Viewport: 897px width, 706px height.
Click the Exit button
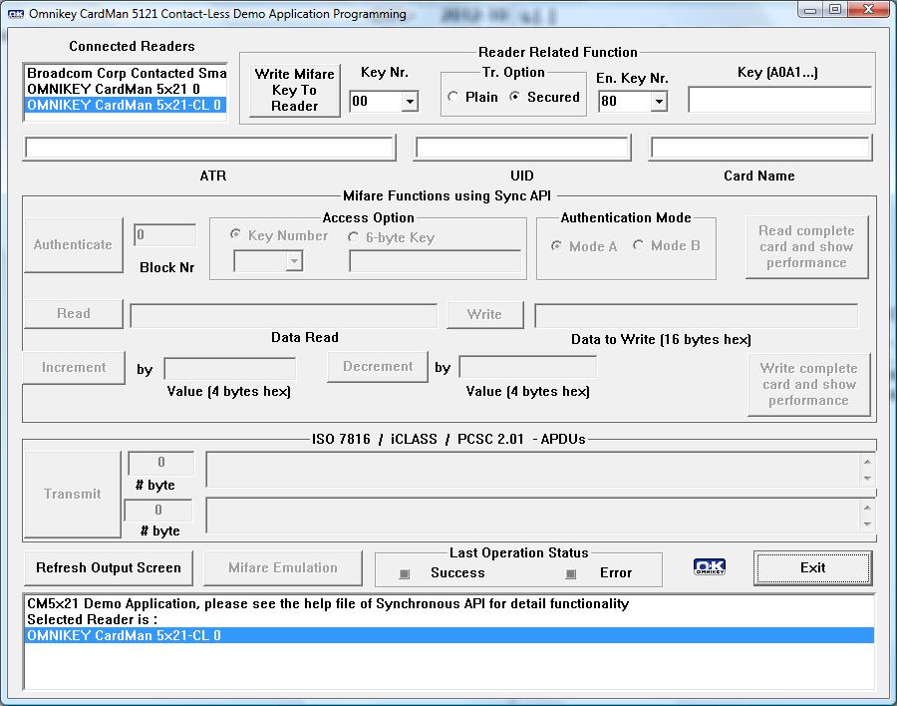pos(813,567)
